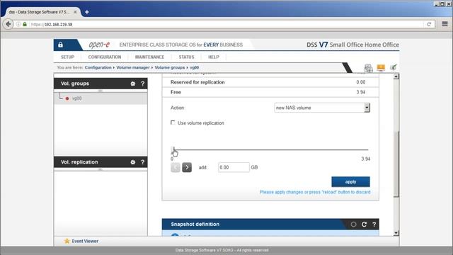Image resolution: width=453 pixels, height=255 pixels.
Task: Open the STATUS menu
Action: tap(186, 57)
